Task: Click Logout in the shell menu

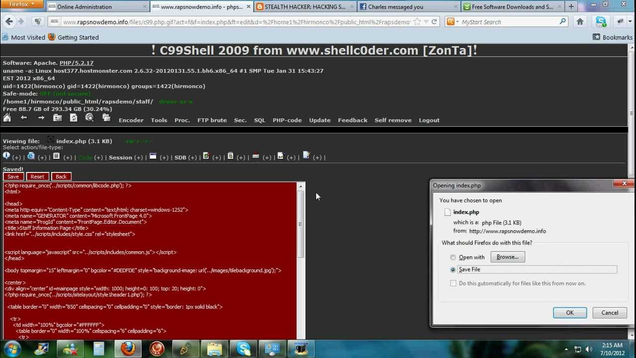Action: coord(429,120)
